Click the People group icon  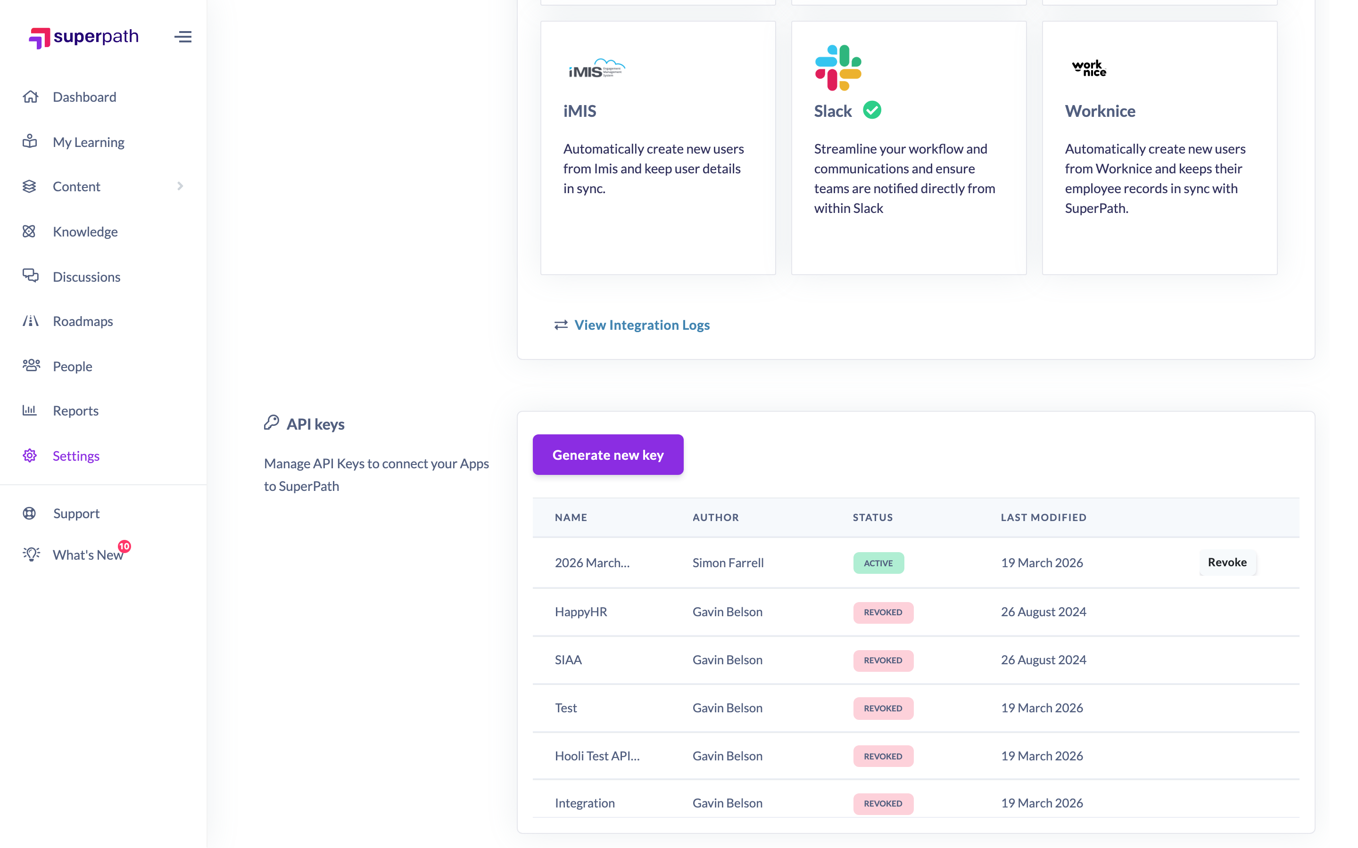click(32, 366)
